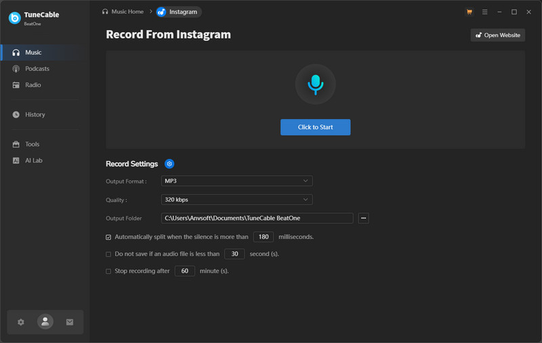Minimize the TuneCable window
This screenshot has width=542, height=343.
(x=499, y=12)
